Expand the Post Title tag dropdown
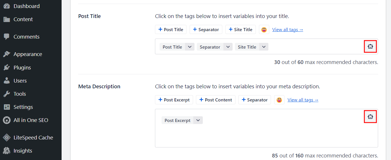The width and height of the screenshot is (391, 160). (190, 47)
